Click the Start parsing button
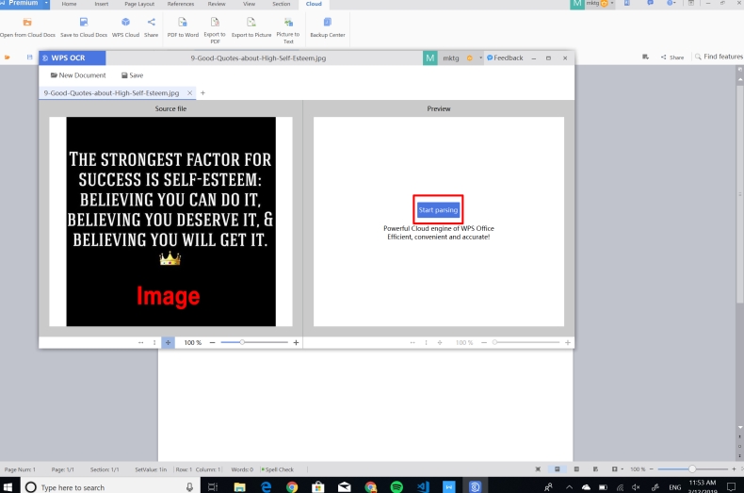 click(x=438, y=209)
